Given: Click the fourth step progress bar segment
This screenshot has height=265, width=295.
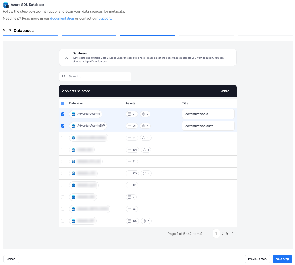Looking at the screenshot, I should (206, 35).
